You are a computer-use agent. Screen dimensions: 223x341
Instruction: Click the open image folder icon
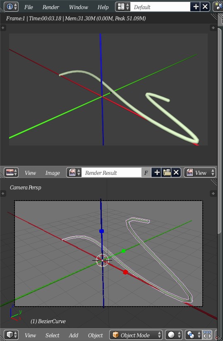tap(167, 173)
